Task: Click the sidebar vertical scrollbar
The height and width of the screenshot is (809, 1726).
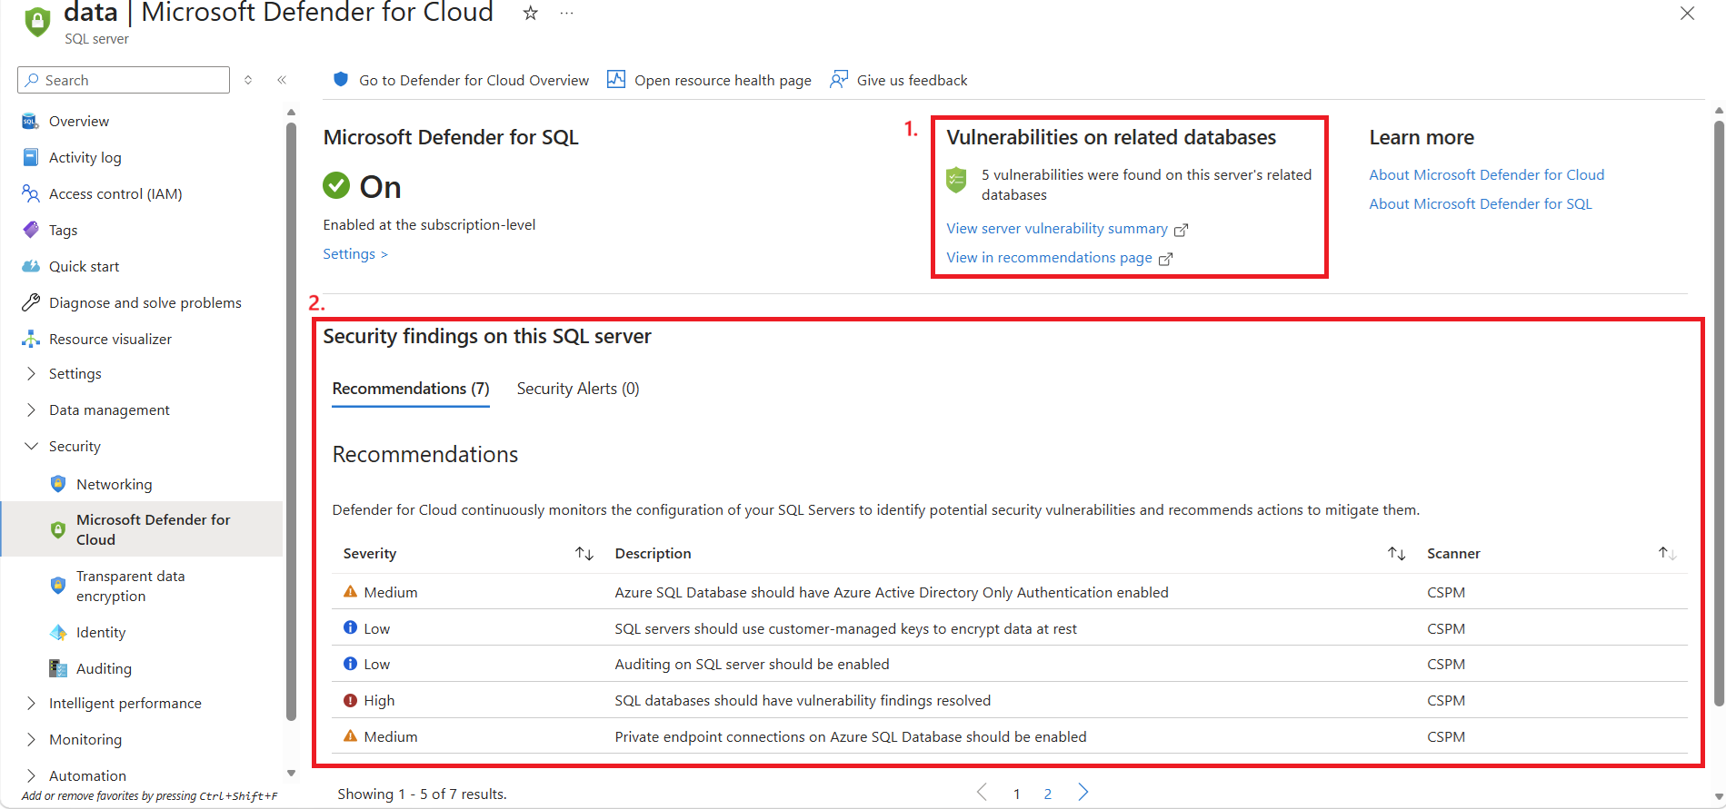Action: coord(291,421)
